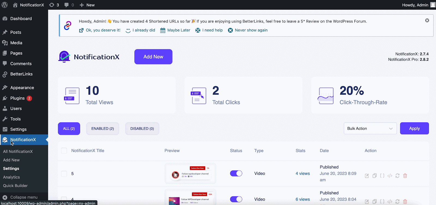Viewport: 436px width, 205px height.
Task: Check the checkbox for notification 5
Action: 64,174
